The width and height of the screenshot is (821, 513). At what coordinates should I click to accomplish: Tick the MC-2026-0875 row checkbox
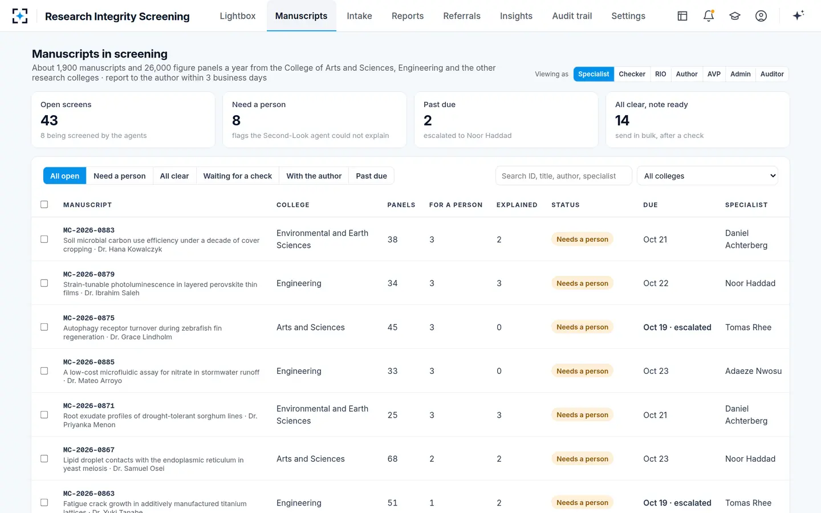click(x=44, y=327)
